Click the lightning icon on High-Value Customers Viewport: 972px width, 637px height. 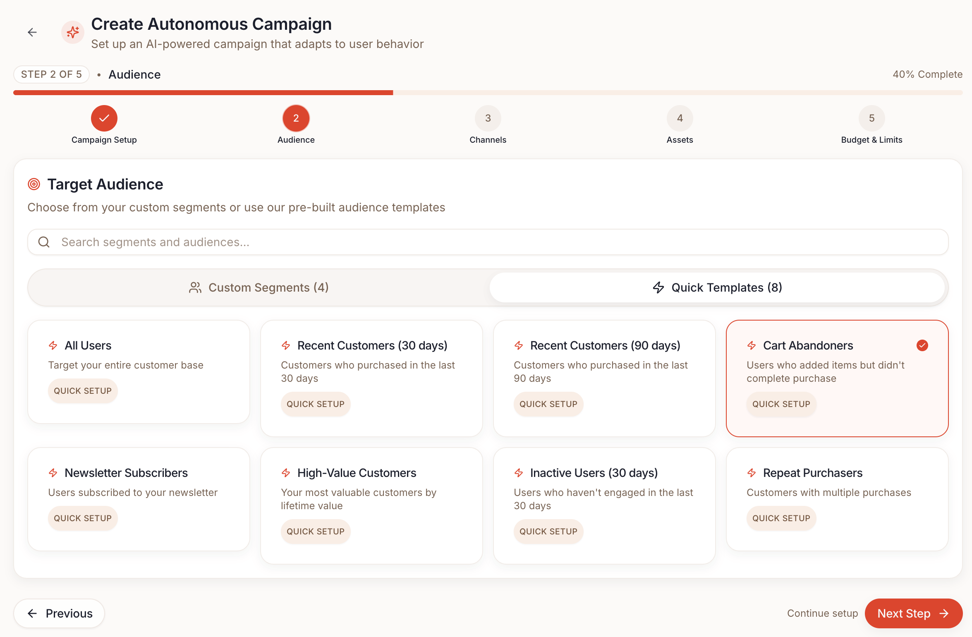coord(286,473)
